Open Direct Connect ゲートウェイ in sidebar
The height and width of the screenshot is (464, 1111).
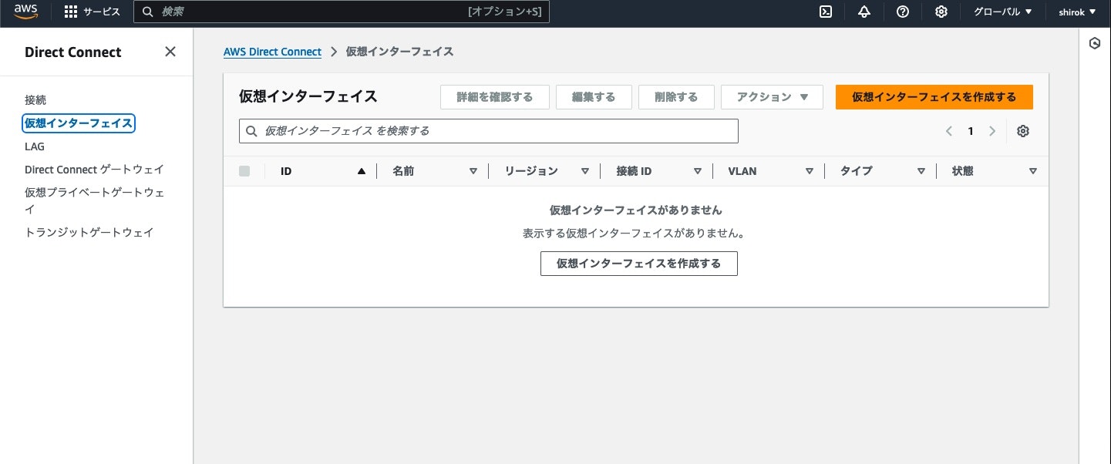tap(94, 170)
